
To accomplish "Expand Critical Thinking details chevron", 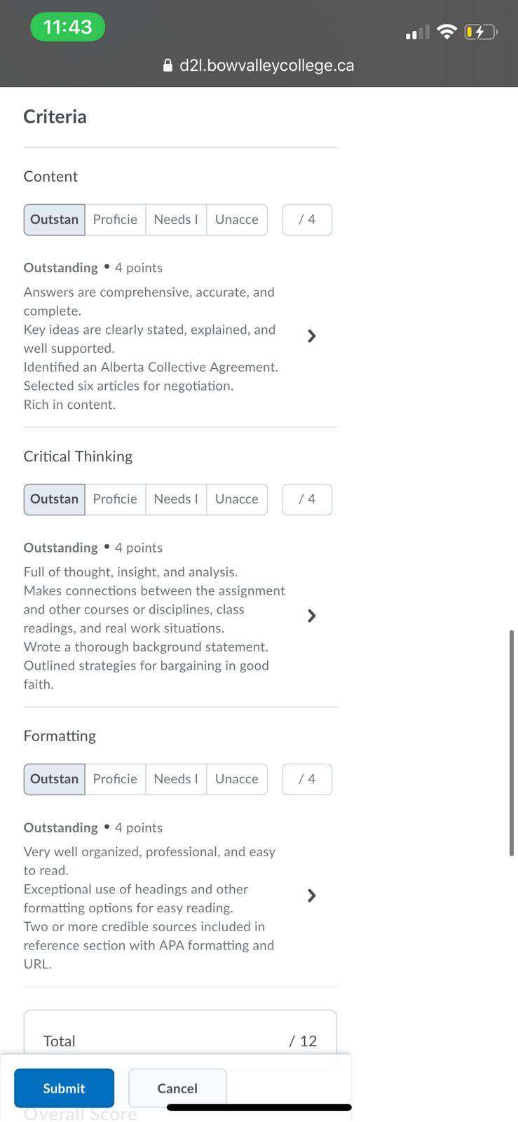I will coord(312,616).
